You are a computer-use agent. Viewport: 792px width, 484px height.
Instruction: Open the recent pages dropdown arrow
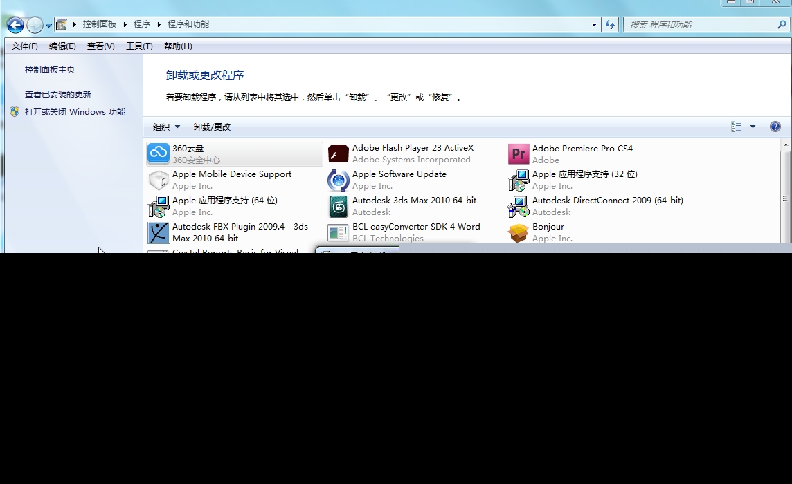(48, 25)
